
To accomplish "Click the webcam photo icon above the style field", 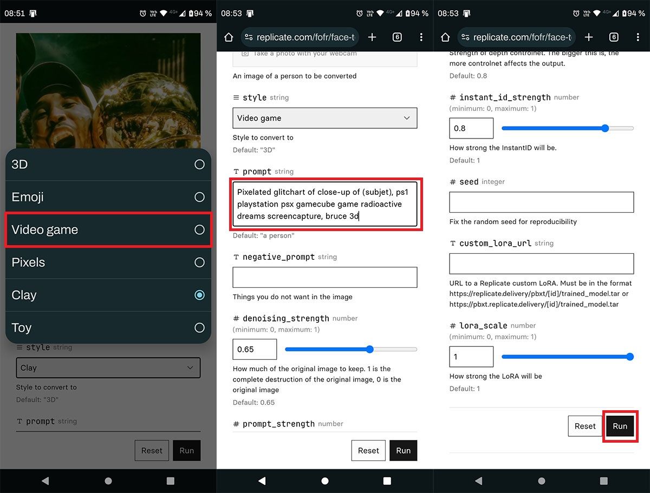I will 246,53.
